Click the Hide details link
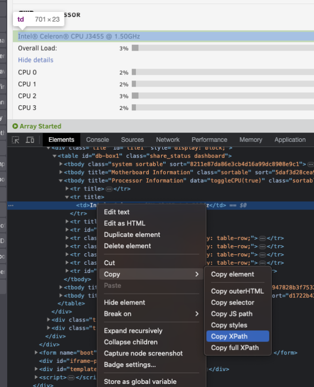 click(36, 60)
